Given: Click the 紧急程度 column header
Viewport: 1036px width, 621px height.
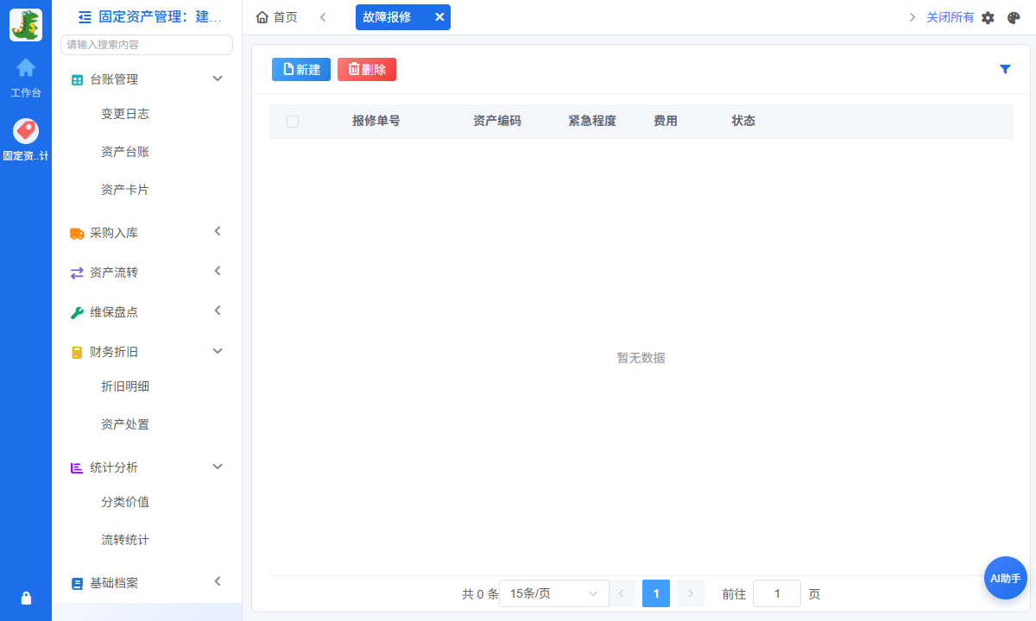Looking at the screenshot, I should pos(592,121).
